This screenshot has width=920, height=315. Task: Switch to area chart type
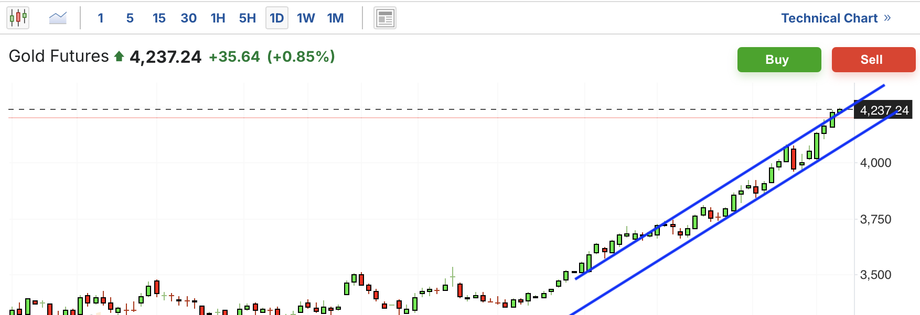(x=58, y=18)
